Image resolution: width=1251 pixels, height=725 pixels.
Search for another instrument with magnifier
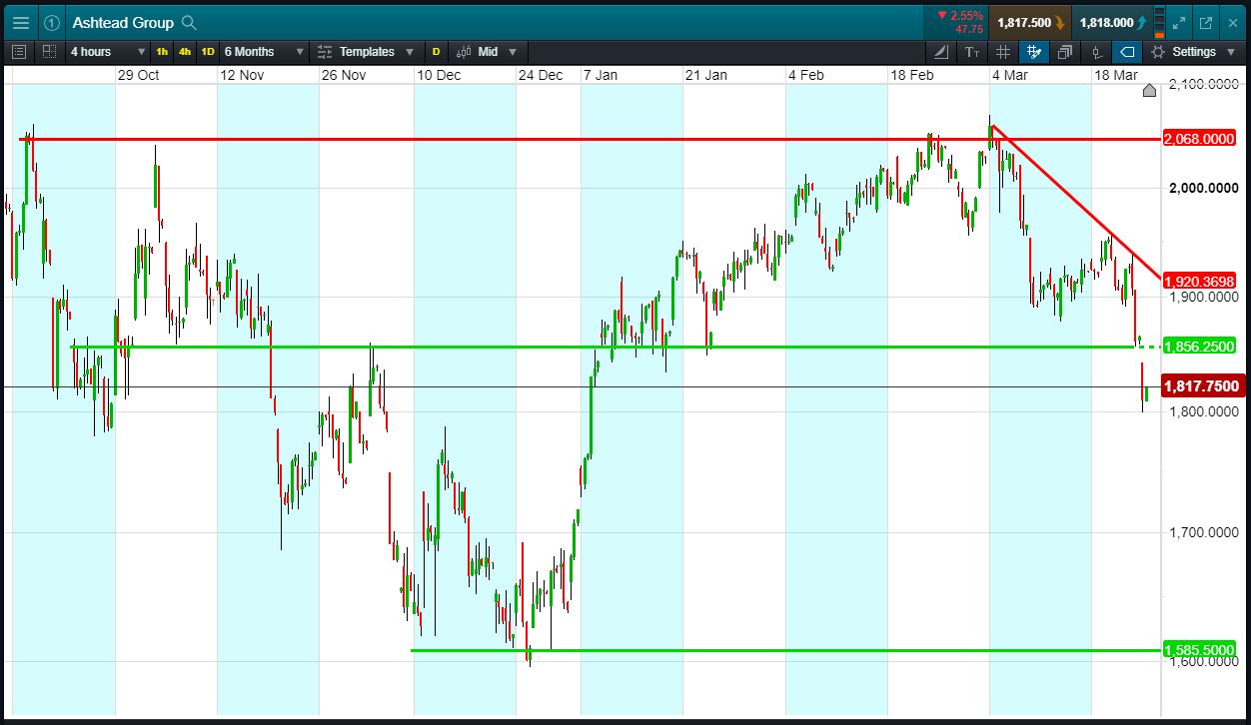point(190,22)
